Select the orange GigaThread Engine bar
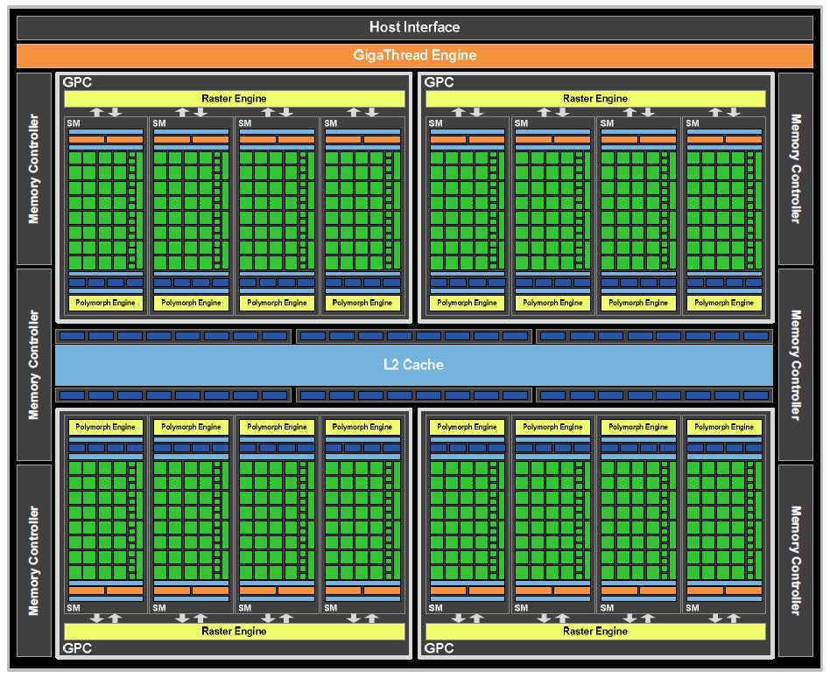Viewport: 830px width, 678px height. point(414,55)
